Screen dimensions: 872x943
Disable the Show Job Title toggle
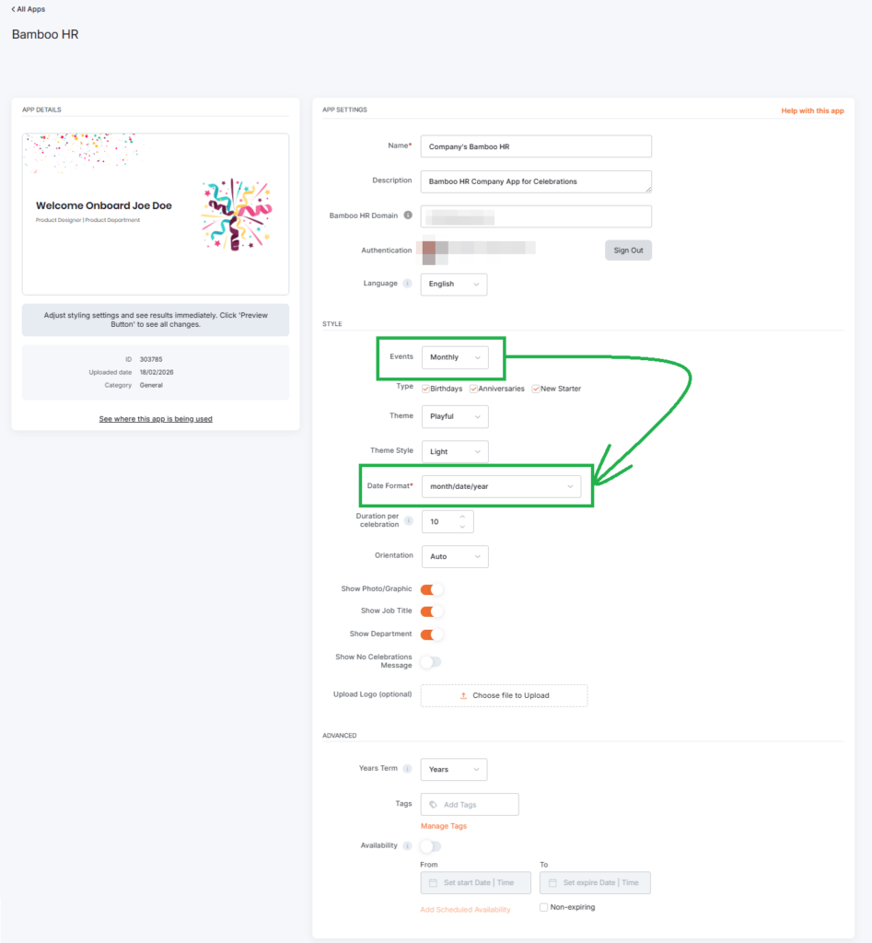coord(431,611)
